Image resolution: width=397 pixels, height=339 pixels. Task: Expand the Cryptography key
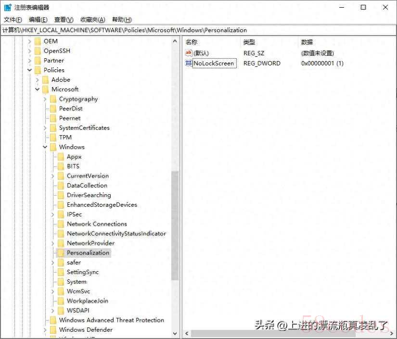pyautogui.click(x=45, y=99)
